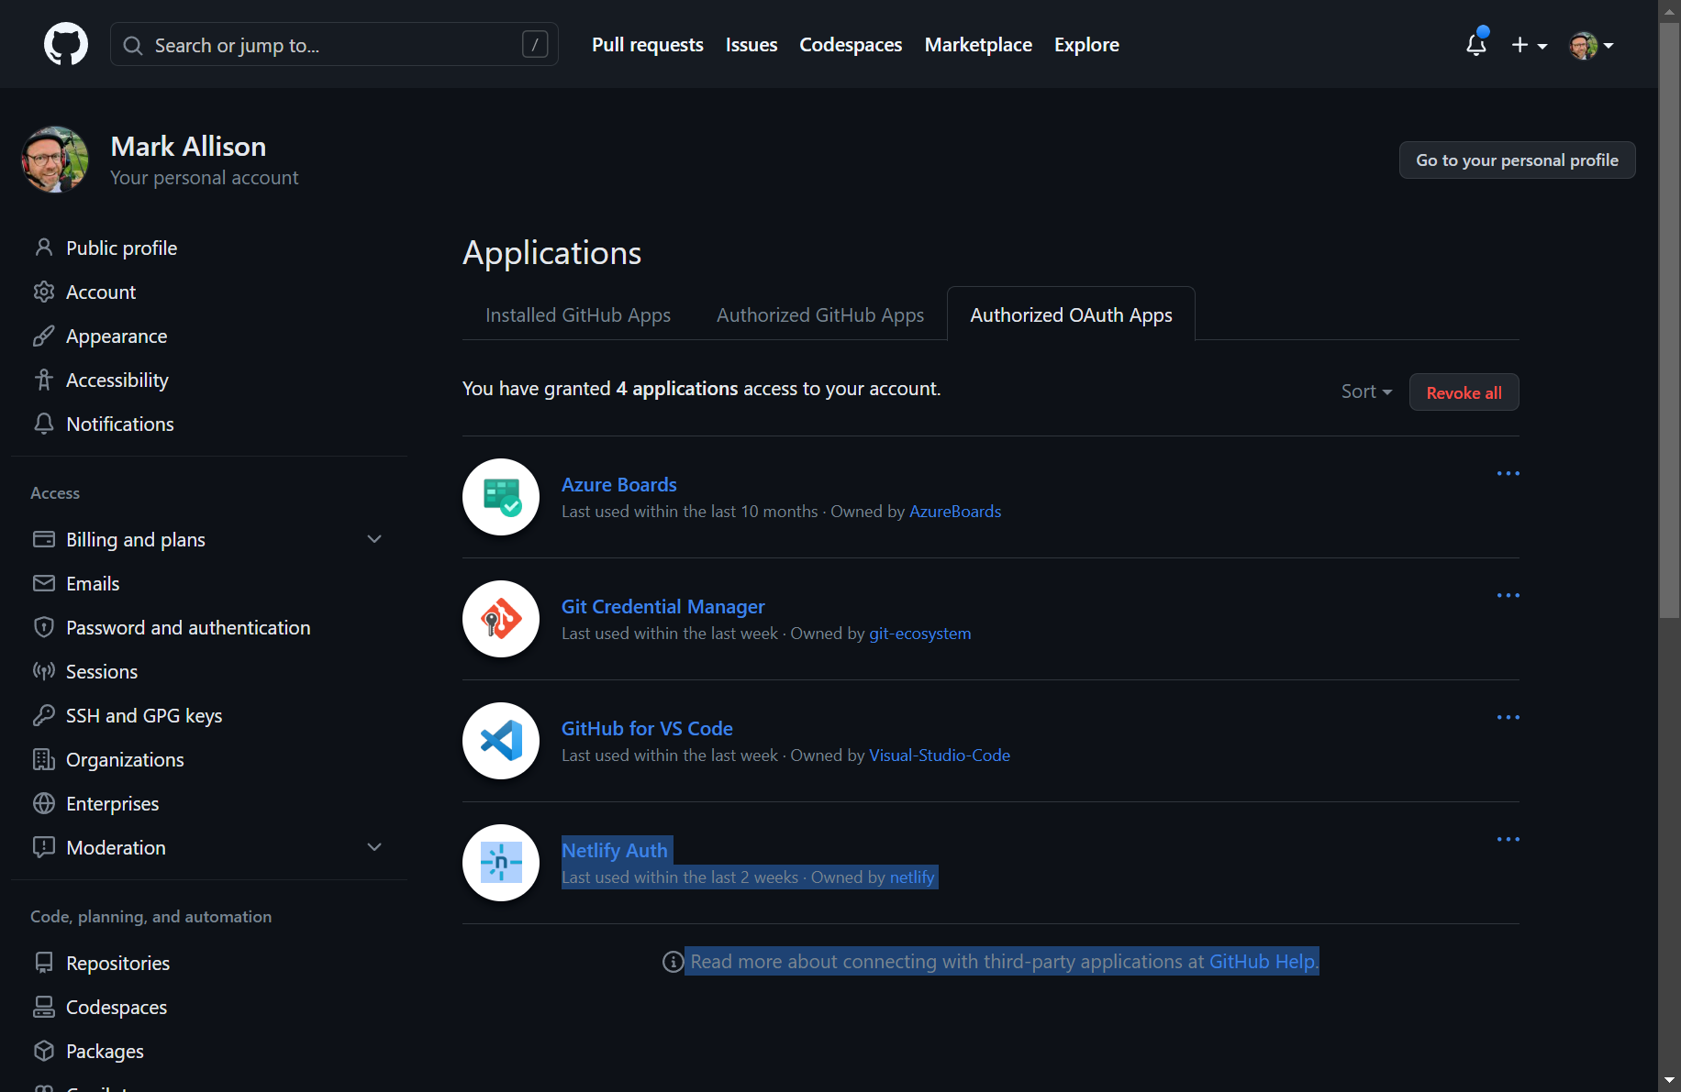Viewport: 1681px width, 1092px height.
Task: Open the three-dot menu for GitHub for VS Code
Action: click(1508, 717)
